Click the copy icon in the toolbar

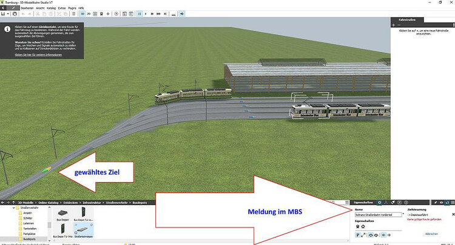pos(44,14)
